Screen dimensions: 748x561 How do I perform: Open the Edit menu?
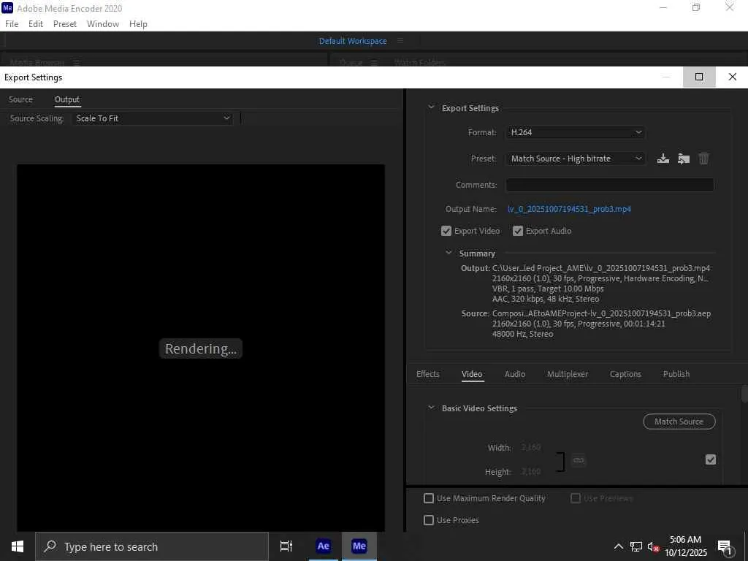pos(36,24)
